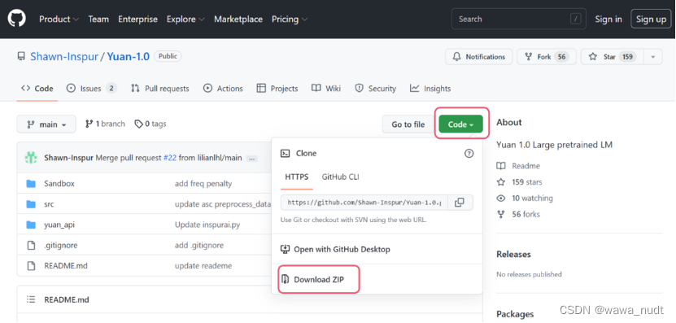Open the Insights tab
676x323 pixels.
tap(430, 89)
